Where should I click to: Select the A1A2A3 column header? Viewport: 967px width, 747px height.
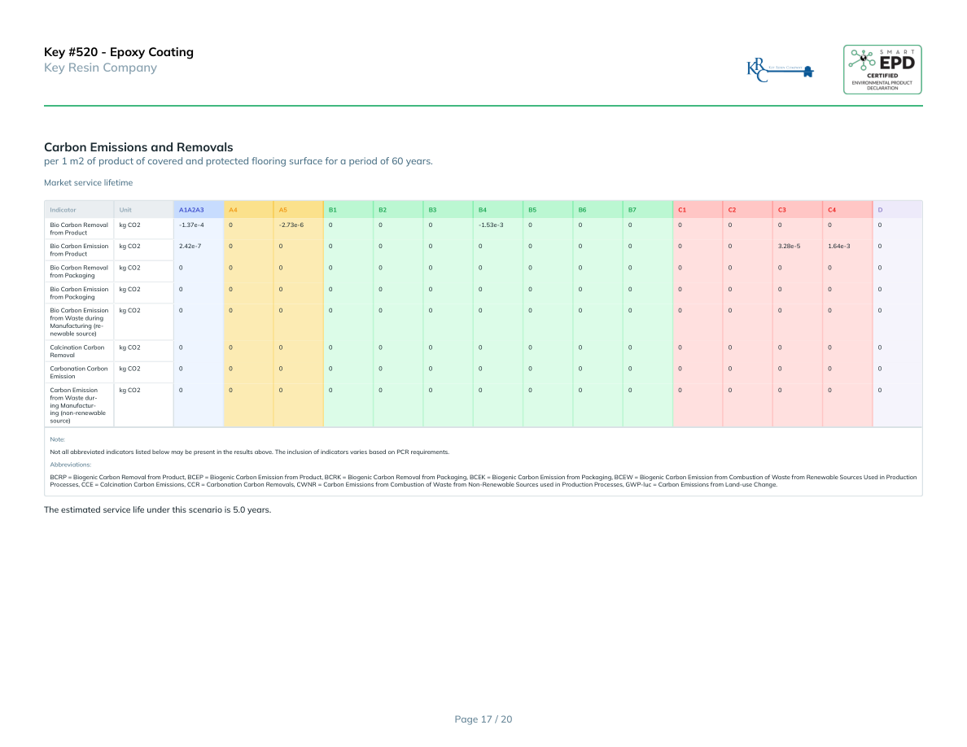[191, 210]
